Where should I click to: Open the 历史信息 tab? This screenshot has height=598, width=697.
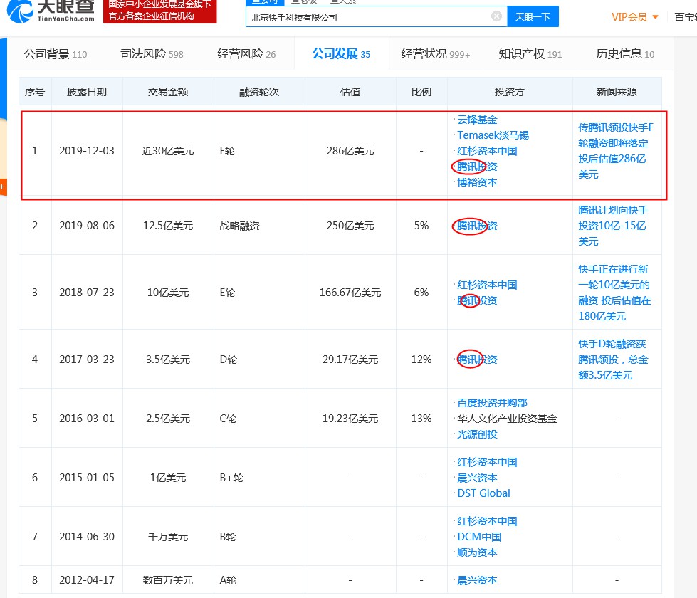(x=625, y=54)
